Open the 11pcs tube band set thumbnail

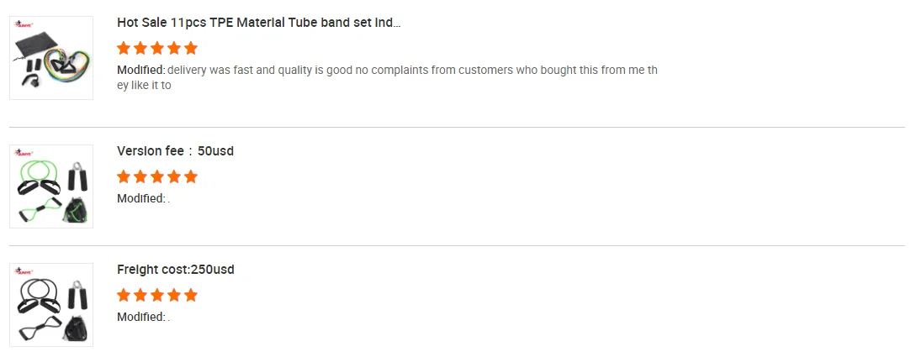click(x=51, y=59)
